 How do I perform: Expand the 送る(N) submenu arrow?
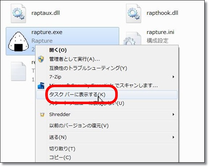coord(174,137)
